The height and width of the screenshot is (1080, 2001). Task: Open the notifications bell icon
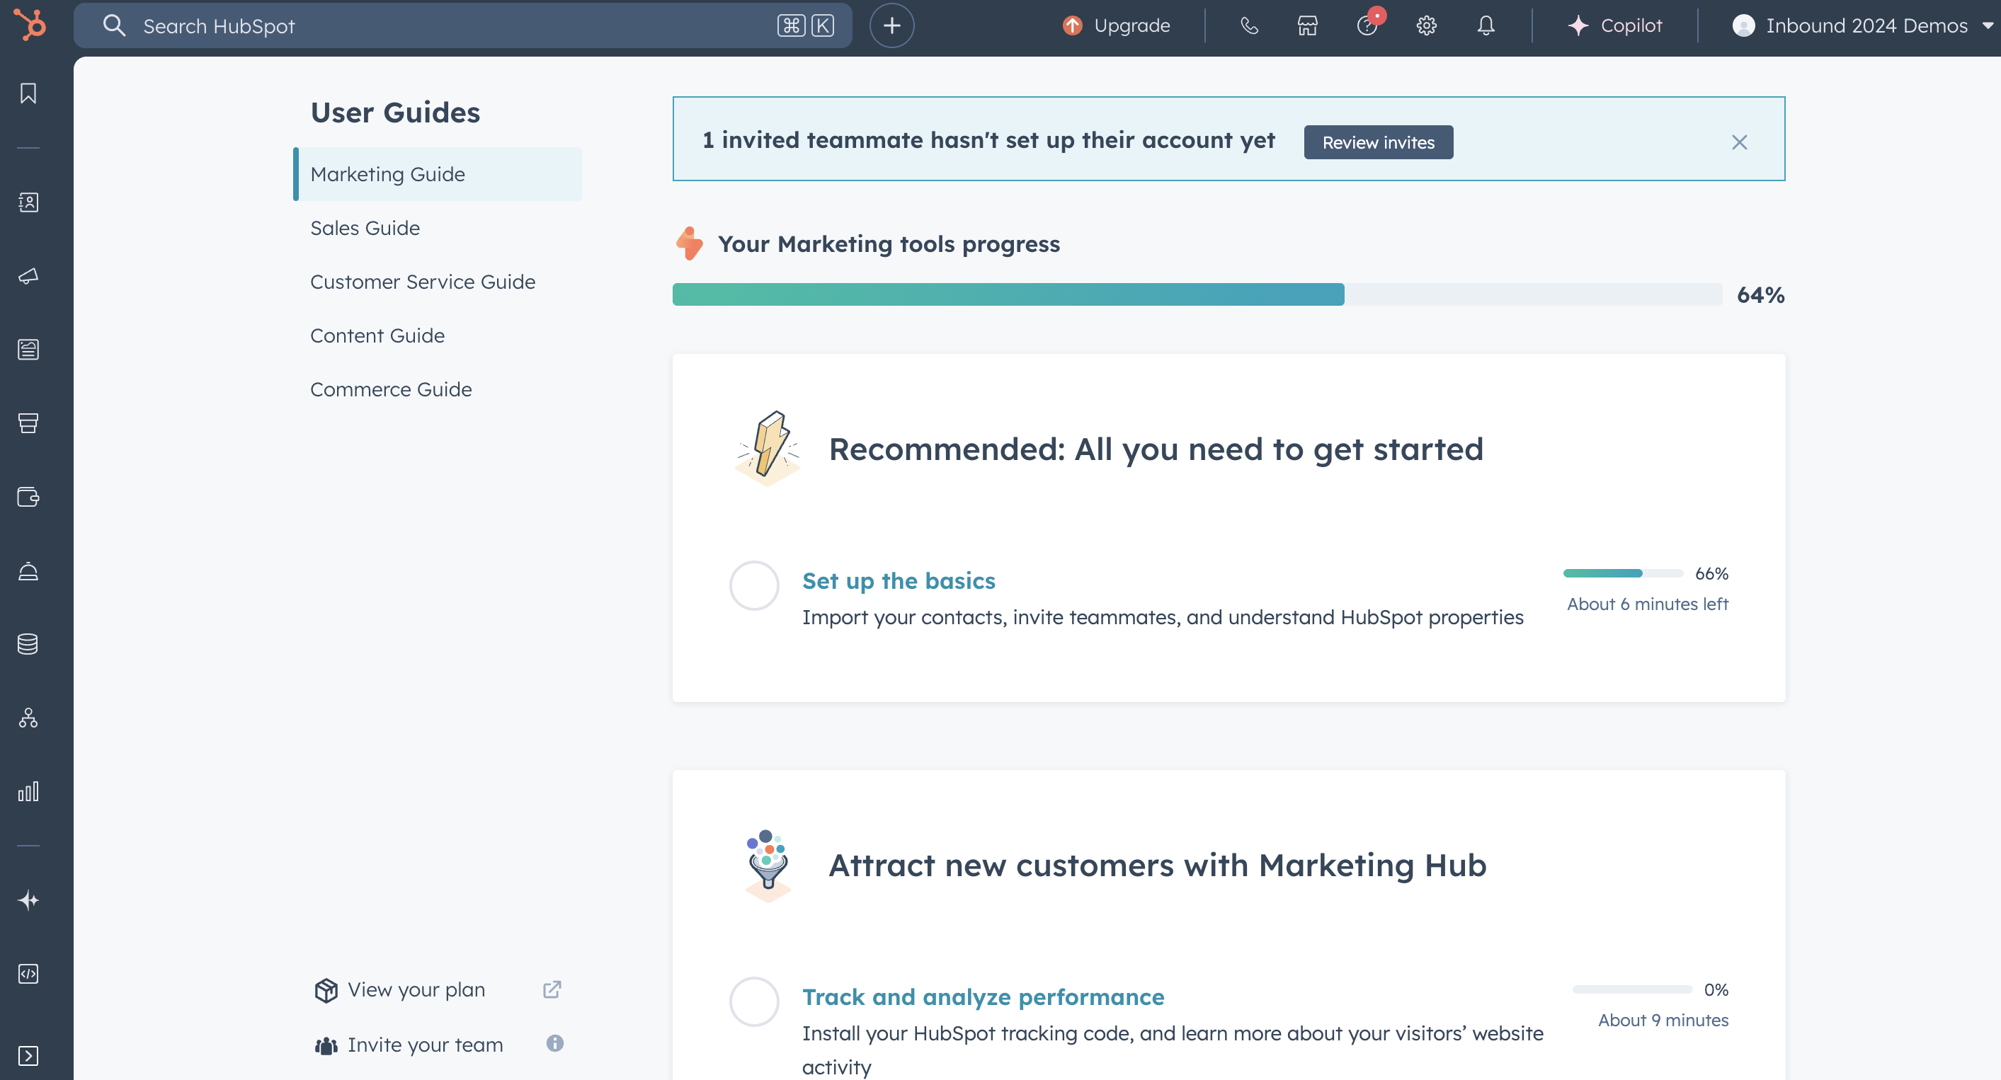(1486, 25)
